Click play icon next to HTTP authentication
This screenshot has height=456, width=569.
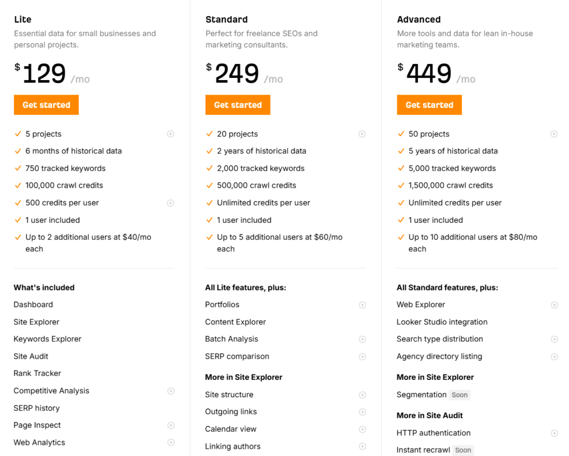[554, 433]
